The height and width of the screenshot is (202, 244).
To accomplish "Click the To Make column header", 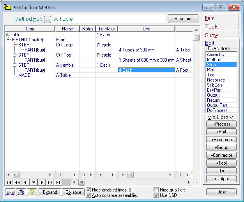I will click(107, 29).
